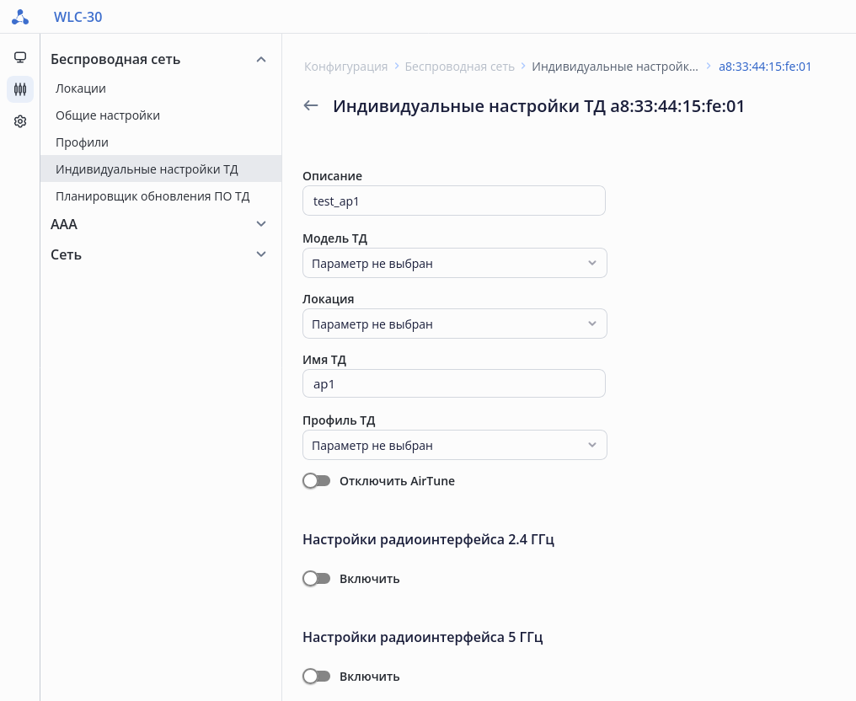Image resolution: width=856 pixels, height=701 pixels.
Task: Open Общие настройки menu item
Action: click(108, 115)
